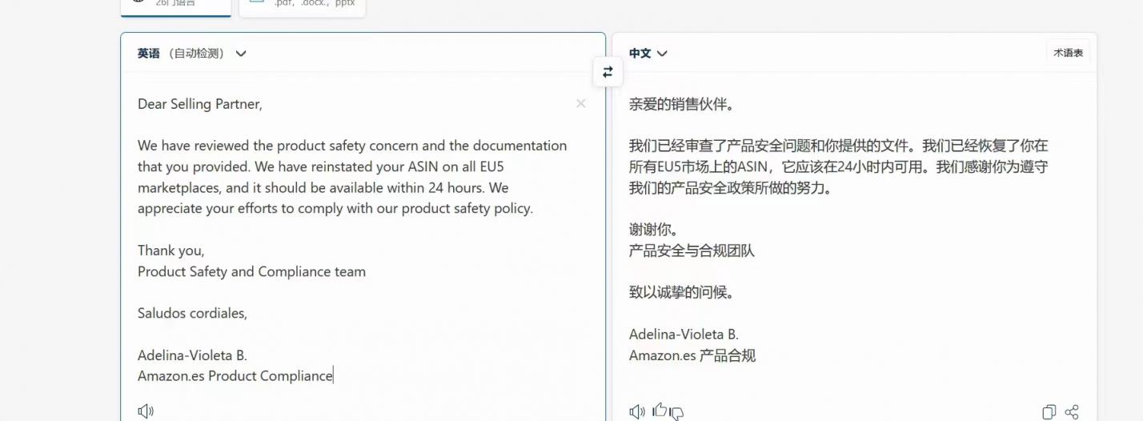Switch to the document translation tab (.pdf, .docx, .pptx)
This screenshot has width=1143, height=421.
[303, 4]
